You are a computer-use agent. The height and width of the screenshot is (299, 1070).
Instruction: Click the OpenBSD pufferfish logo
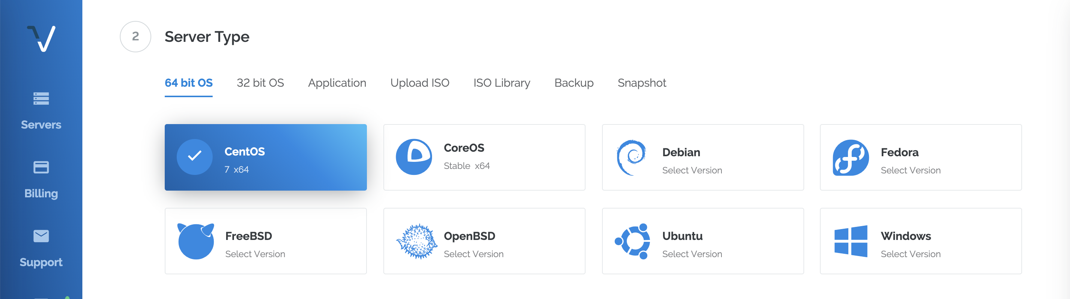pos(417,241)
